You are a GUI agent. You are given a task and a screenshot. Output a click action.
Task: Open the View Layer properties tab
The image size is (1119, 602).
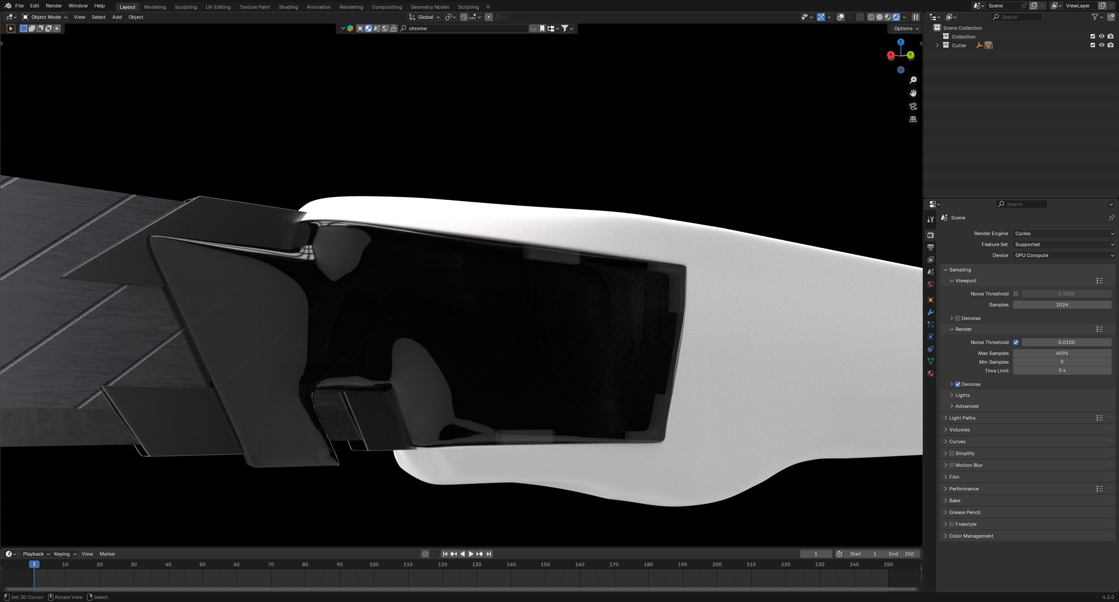931,260
